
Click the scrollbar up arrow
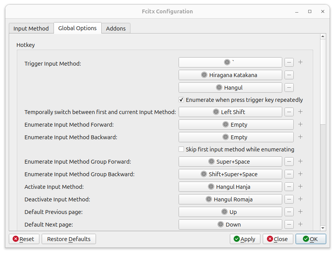coord(323,37)
